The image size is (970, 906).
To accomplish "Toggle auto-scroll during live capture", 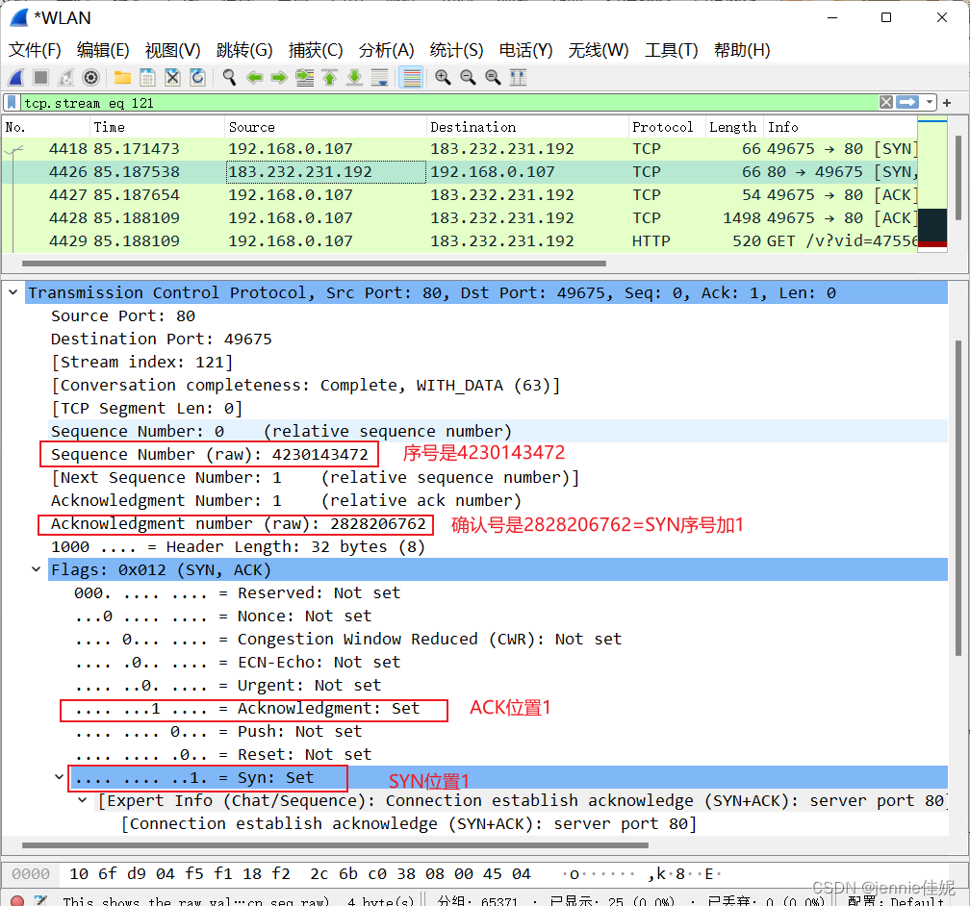I will coord(379,77).
